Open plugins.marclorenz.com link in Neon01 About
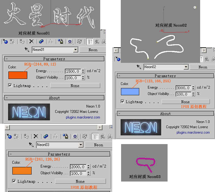 tap(83, 117)
